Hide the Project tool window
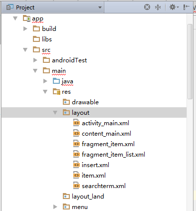The height and width of the screenshot is (211, 196). (187, 7)
